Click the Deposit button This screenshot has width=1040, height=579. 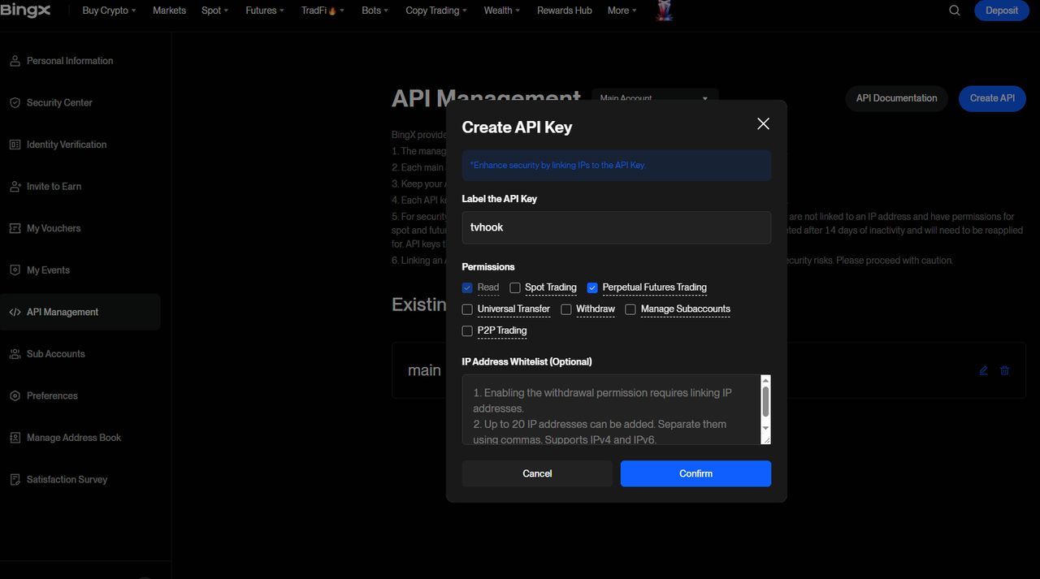tap(1001, 11)
